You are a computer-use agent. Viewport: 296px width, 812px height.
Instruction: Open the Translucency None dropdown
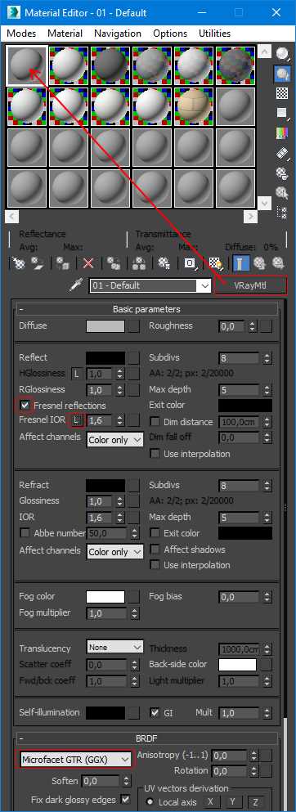(x=114, y=648)
